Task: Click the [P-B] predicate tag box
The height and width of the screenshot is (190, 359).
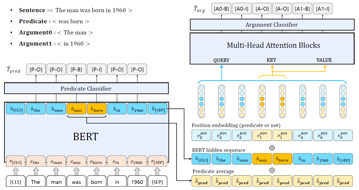Action: 76,69
